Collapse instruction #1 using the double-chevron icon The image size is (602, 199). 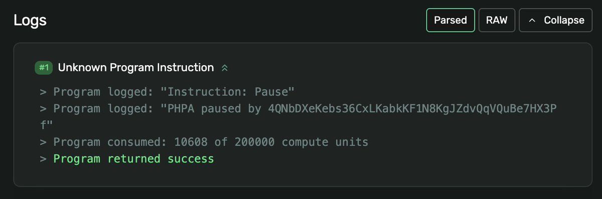point(225,68)
